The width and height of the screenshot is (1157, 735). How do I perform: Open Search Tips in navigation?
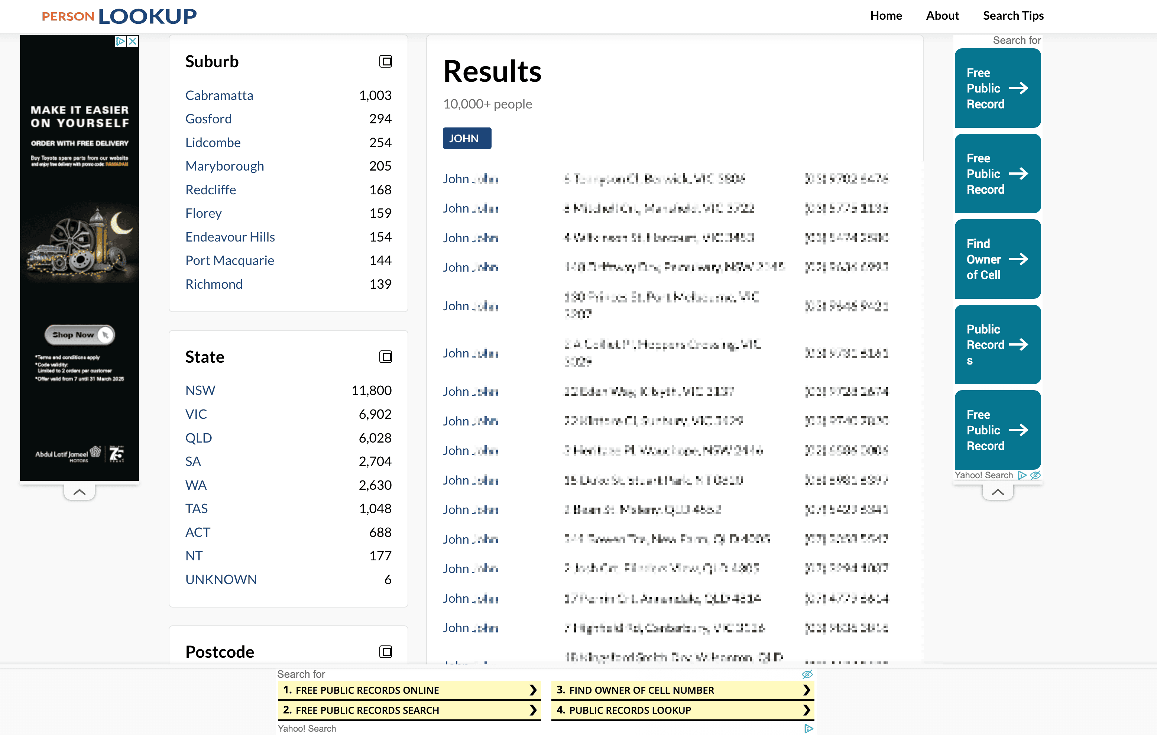pyautogui.click(x=1013, y=15)
